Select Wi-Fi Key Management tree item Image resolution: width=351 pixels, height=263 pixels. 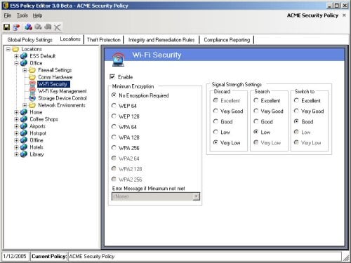[62, 91]
